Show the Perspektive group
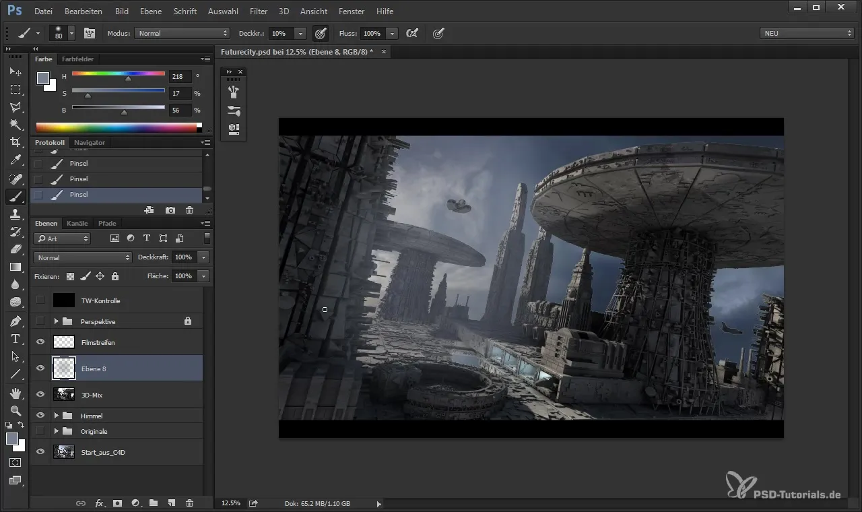The height and width of the screenshot is (512, 862). tap(40, 321)
